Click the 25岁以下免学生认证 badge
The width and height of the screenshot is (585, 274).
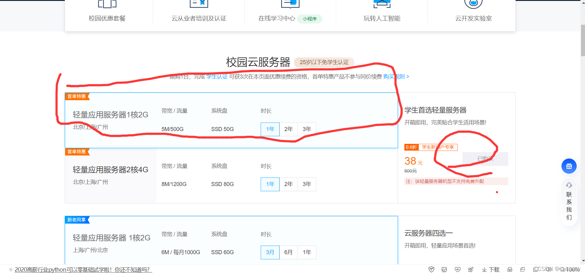tap(324, 62)
